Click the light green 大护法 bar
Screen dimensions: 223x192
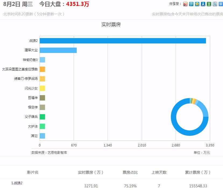43,126
